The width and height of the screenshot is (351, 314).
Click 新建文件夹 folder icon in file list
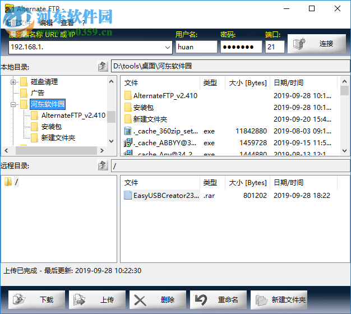(x=128, y=119)
